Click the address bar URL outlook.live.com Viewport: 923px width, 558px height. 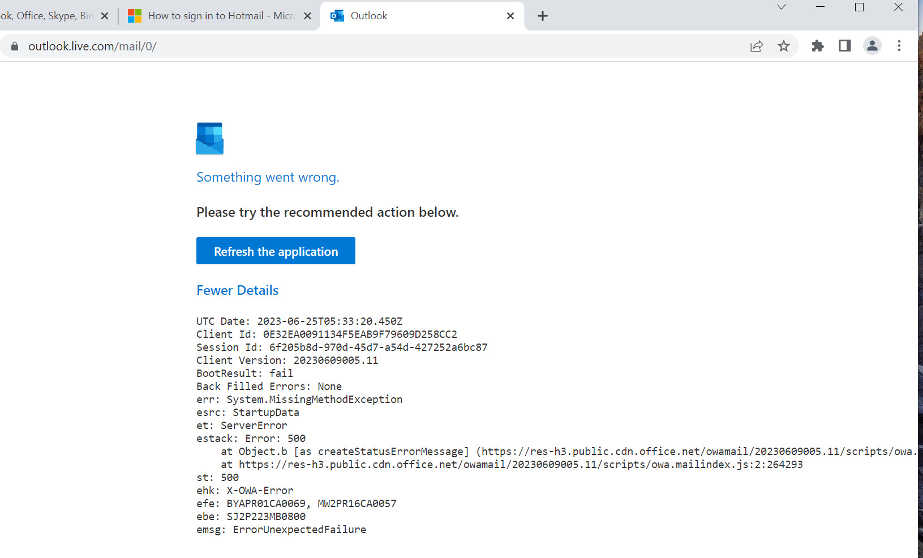(92, 46)
